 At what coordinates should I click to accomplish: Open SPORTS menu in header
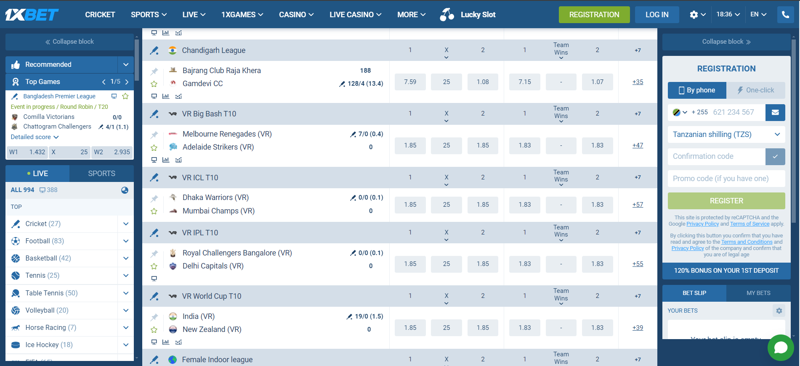pyautogui.click(x=149, y=15)
